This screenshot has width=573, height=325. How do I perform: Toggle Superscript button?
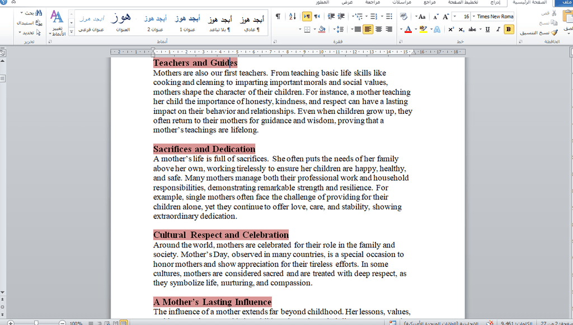click(452, 29)
